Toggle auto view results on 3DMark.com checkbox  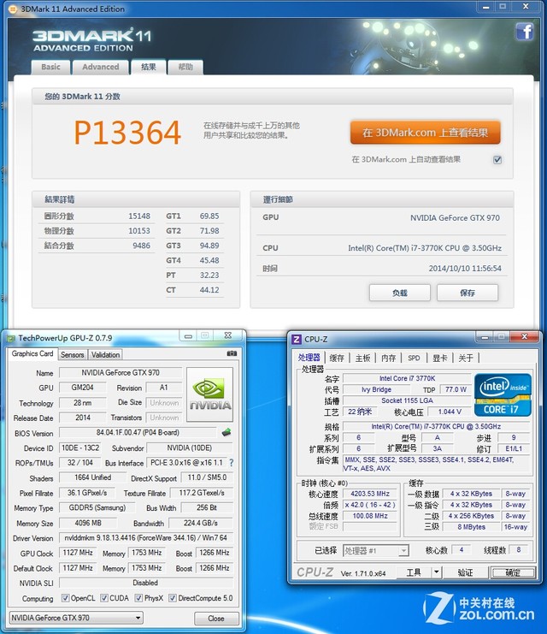pos(497,160)
